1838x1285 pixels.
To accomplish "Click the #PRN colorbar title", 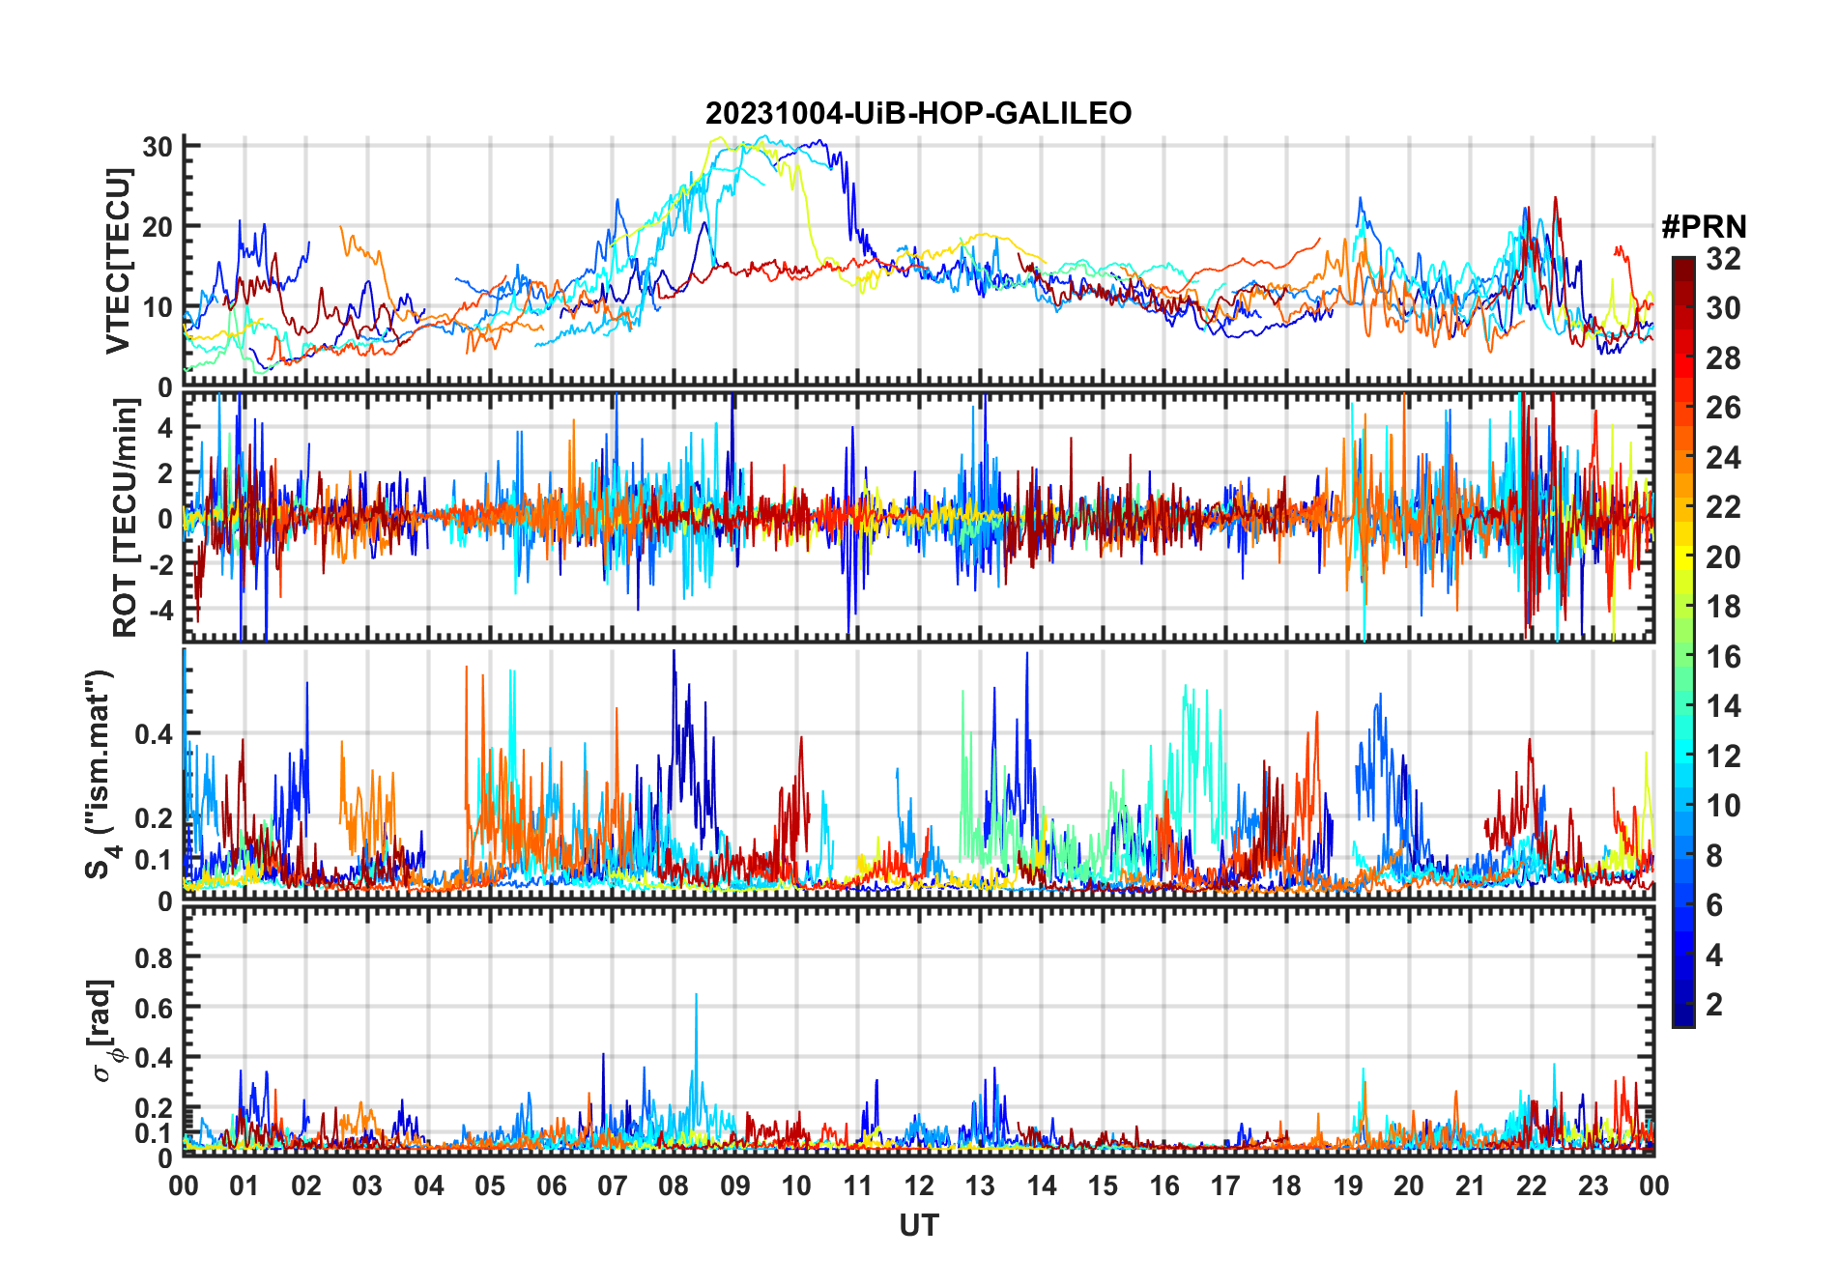I will (x=1704, y=227).
